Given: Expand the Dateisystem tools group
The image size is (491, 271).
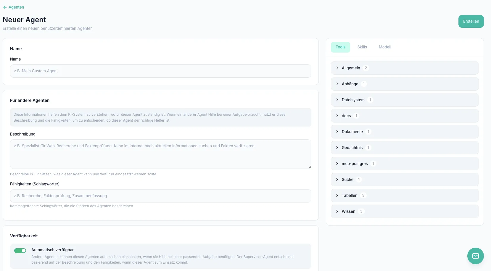Looking at the screenshot, I should coord(405,100).
